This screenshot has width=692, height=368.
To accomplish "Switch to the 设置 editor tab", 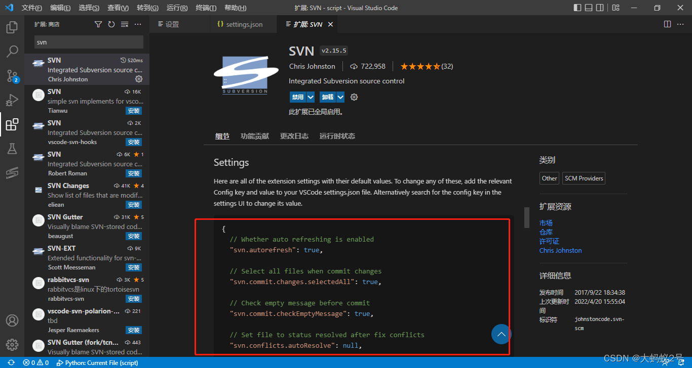I will 180,24.
